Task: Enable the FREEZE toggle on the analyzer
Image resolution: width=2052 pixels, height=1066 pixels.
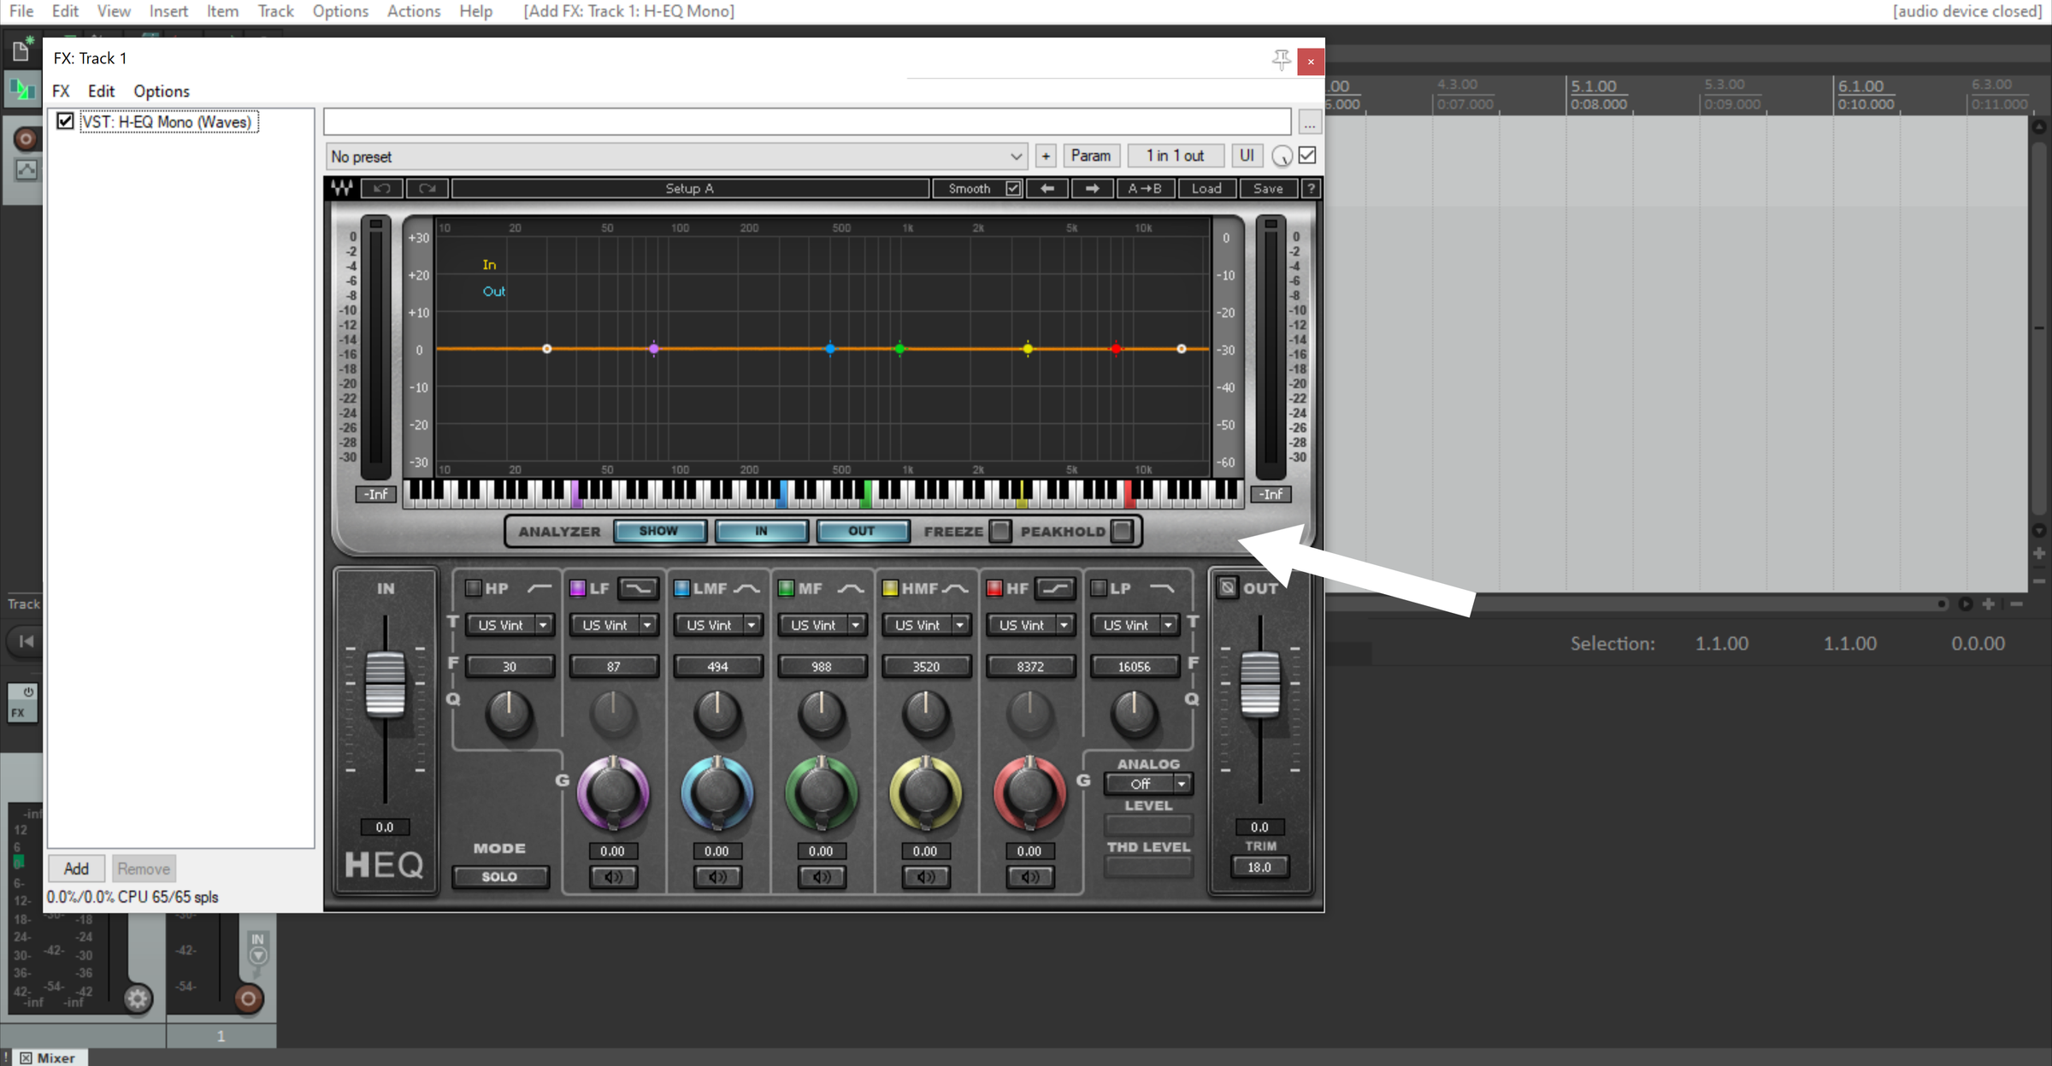Action: [x=1000, y=531]
